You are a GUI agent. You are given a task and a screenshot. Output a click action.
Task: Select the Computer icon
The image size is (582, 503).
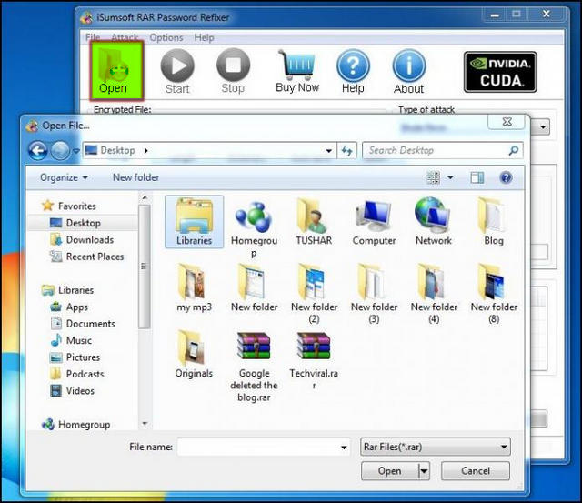point(374,222)
